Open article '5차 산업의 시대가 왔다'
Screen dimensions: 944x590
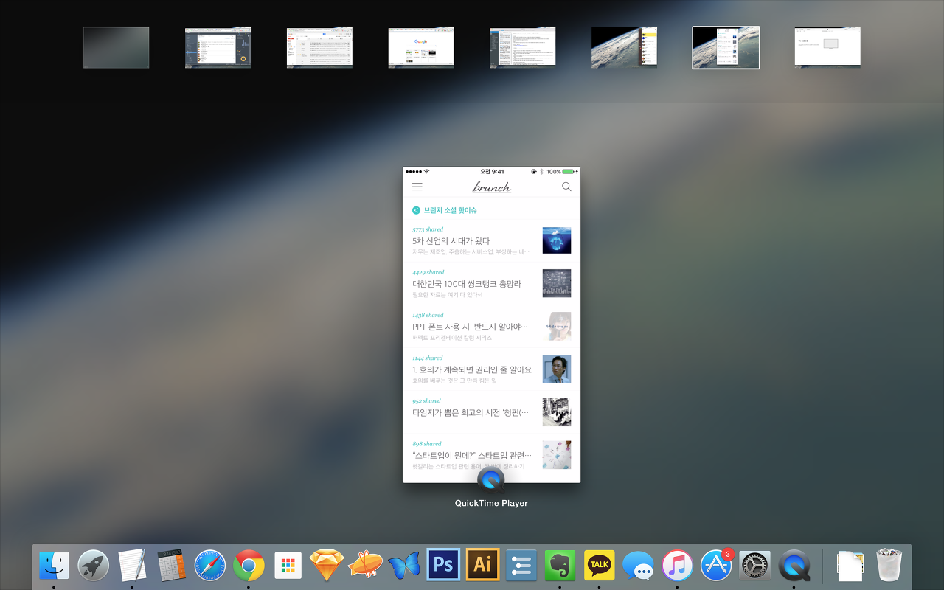point(451,241)
